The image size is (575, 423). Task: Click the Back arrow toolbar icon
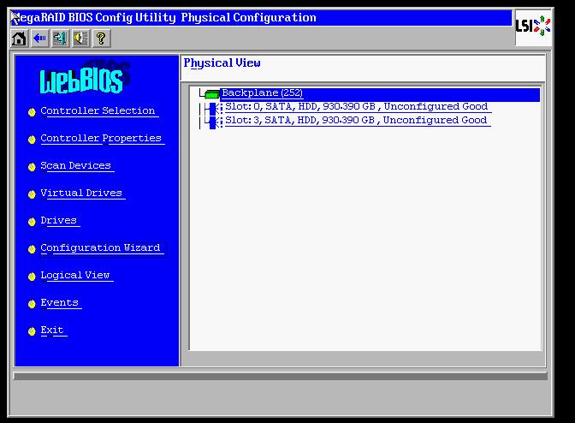pyautogui.click(x=39, y=39)
